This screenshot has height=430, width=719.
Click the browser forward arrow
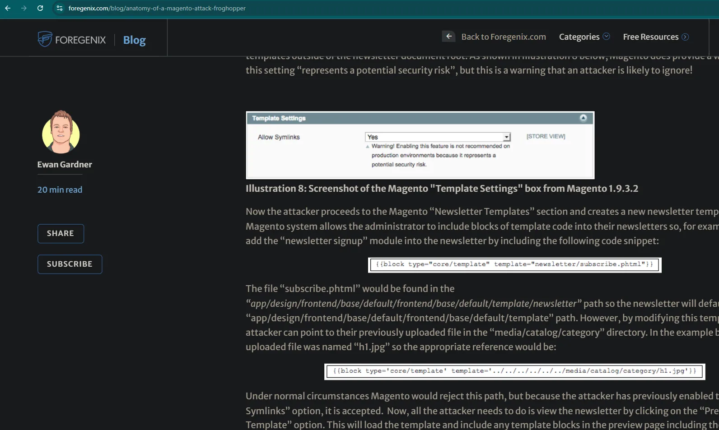click(x=24, y=8)
